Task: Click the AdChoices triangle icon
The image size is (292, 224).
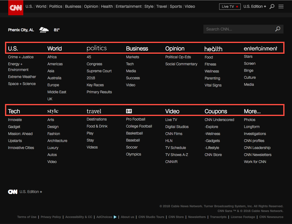Action: (115, 217)
